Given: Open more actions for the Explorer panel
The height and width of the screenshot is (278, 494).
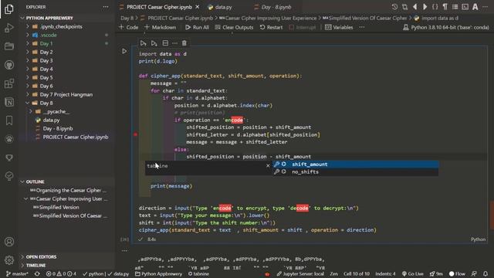Looking at the screenshot, I should (106, 7).
